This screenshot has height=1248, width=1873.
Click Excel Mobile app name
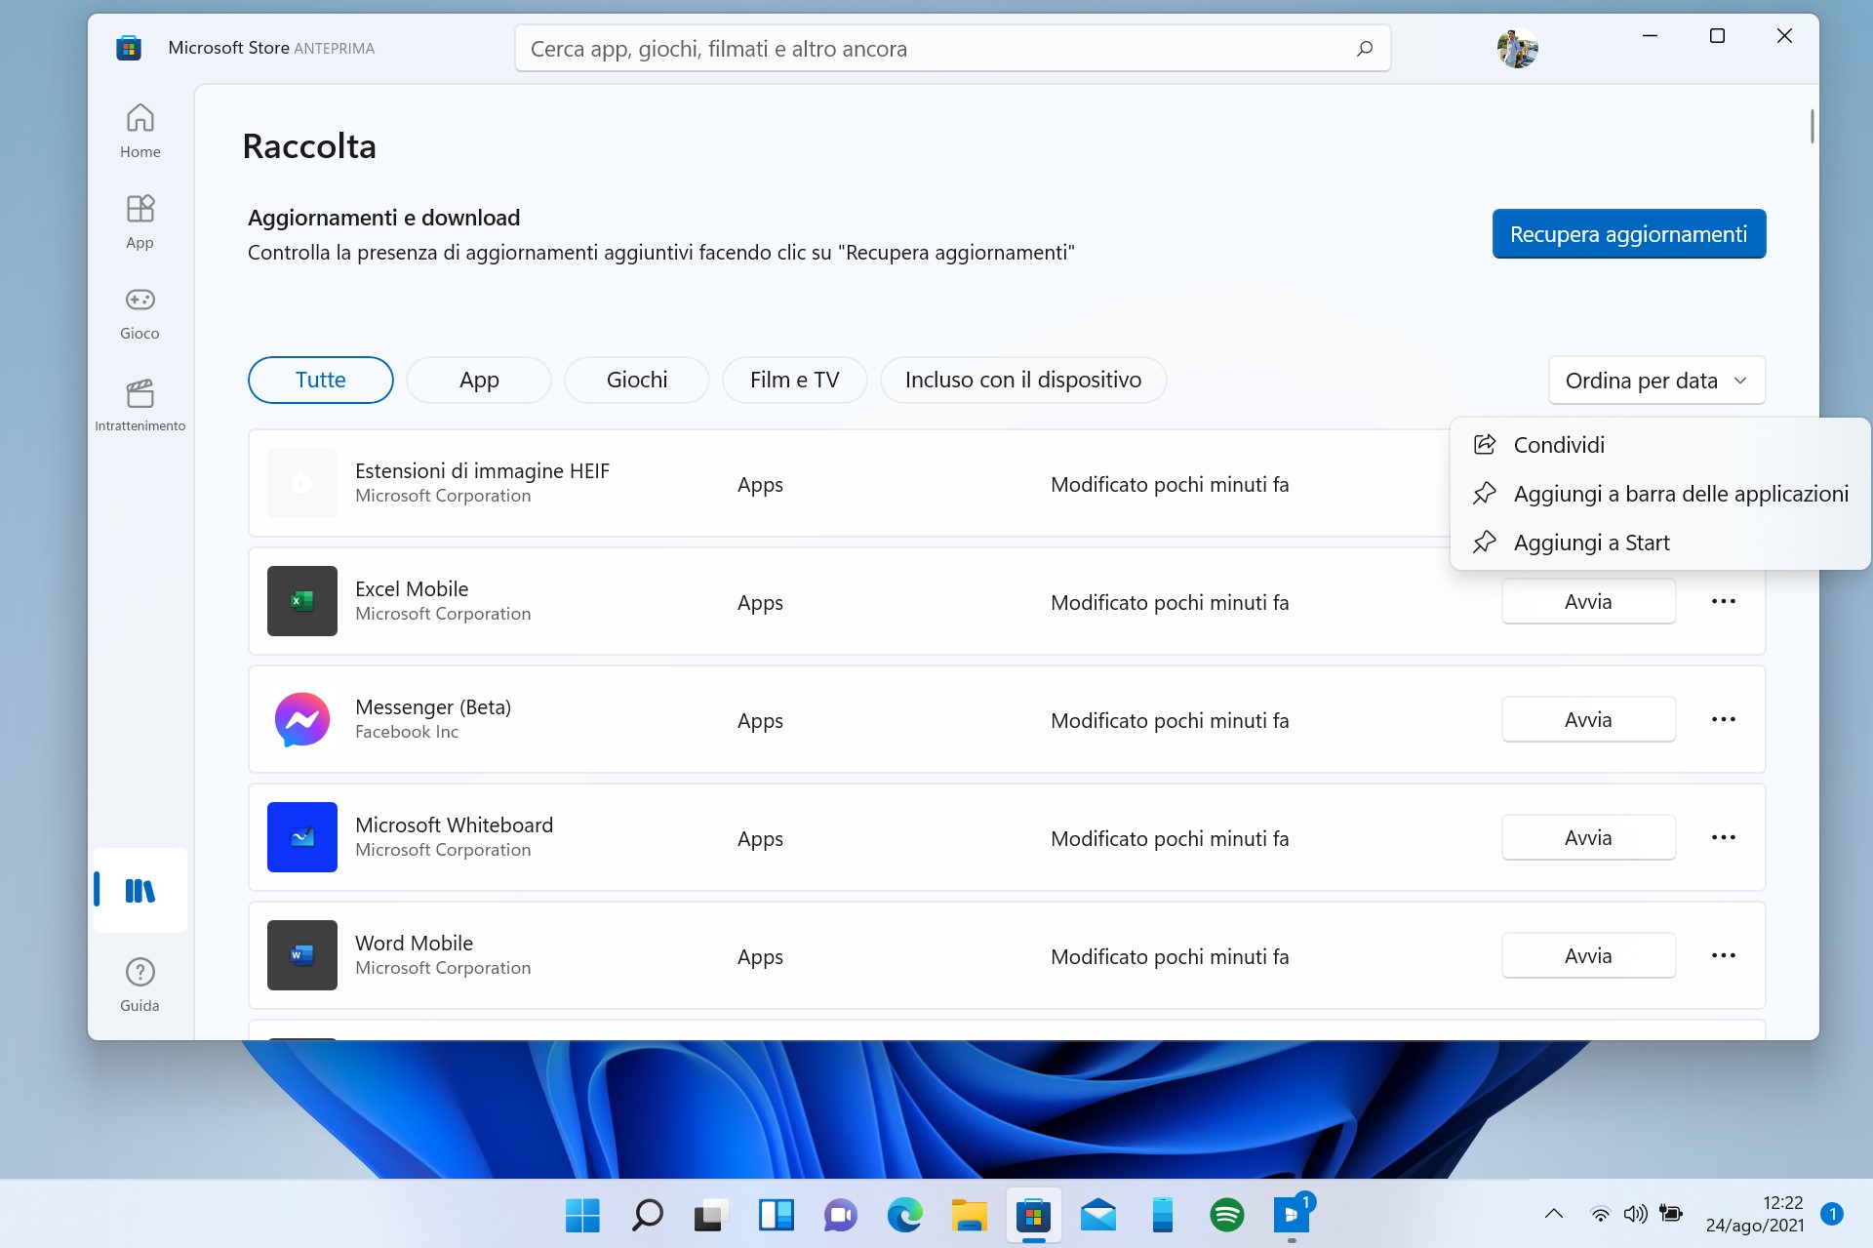click(412, 589)
